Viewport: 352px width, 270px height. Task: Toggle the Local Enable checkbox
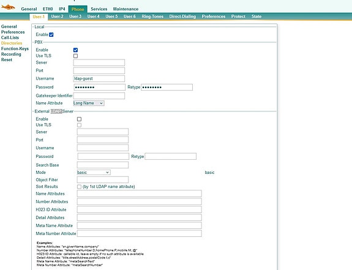click(51, 34)
